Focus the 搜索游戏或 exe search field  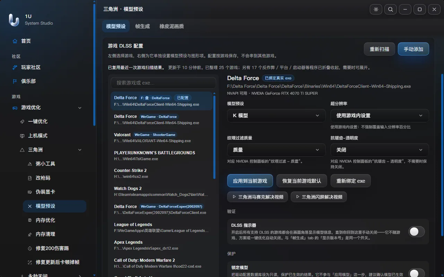pos(163,83)
